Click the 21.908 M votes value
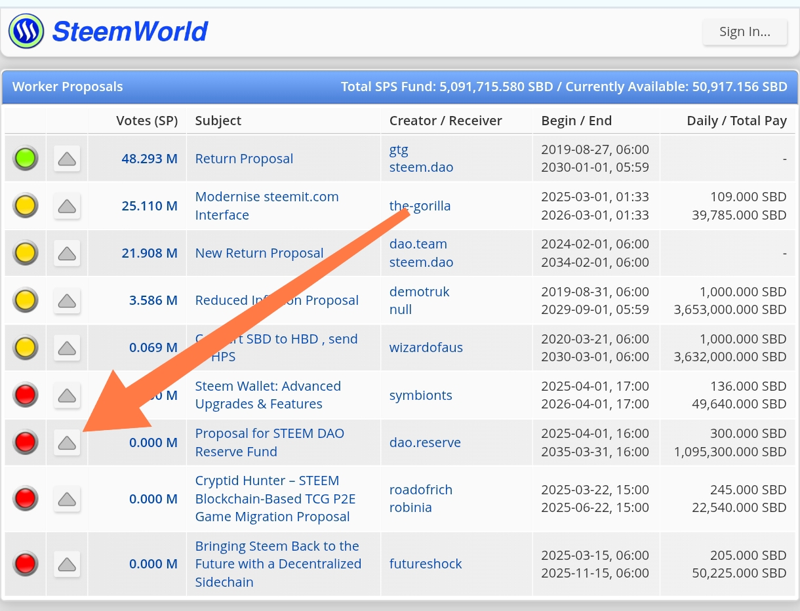Image resolution: width=800 pixels, height=611 pixels. pyautogui.click(x=150, y=253)
